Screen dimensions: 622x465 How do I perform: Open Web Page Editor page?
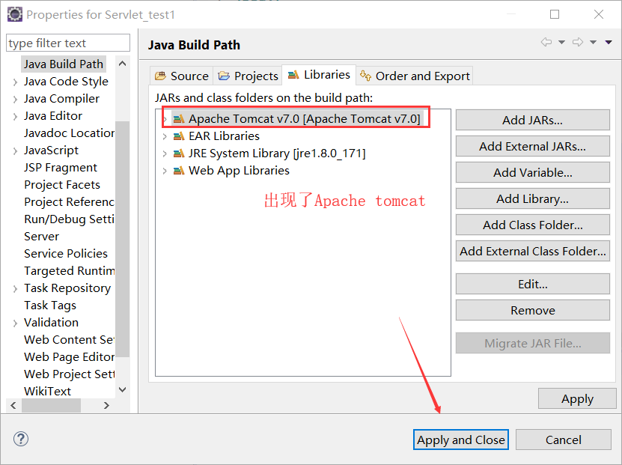pos(69,356)
